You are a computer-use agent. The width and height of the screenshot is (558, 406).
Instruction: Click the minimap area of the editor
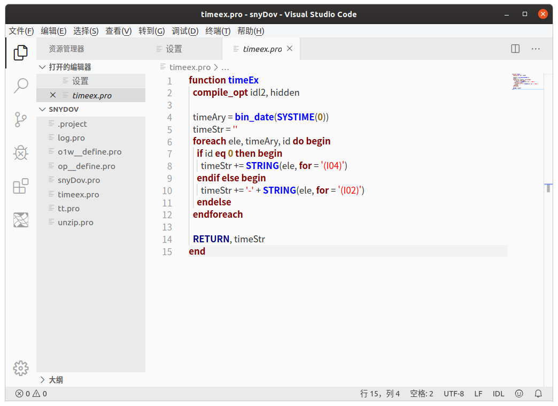(x=526, y=83)
